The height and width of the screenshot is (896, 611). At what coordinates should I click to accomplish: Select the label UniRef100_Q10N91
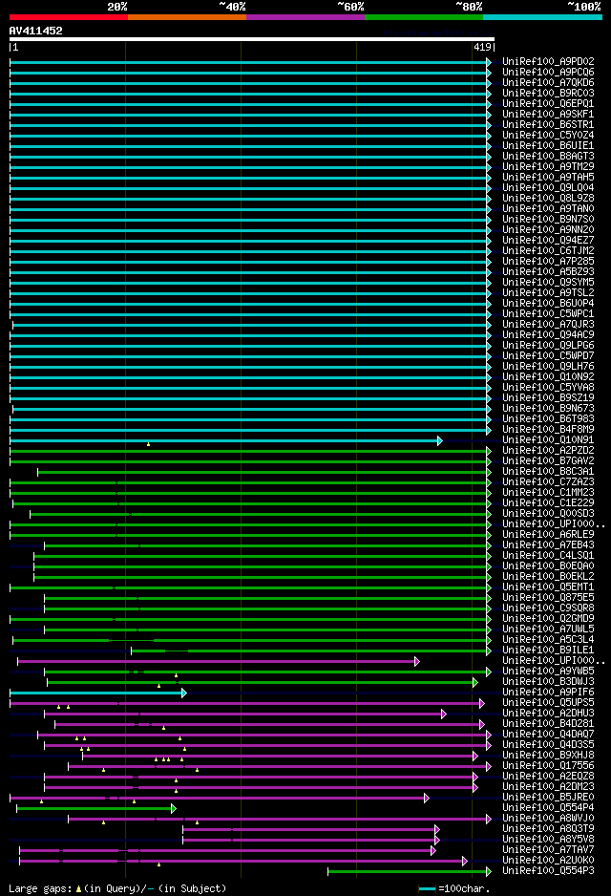(x=548, y=440)
